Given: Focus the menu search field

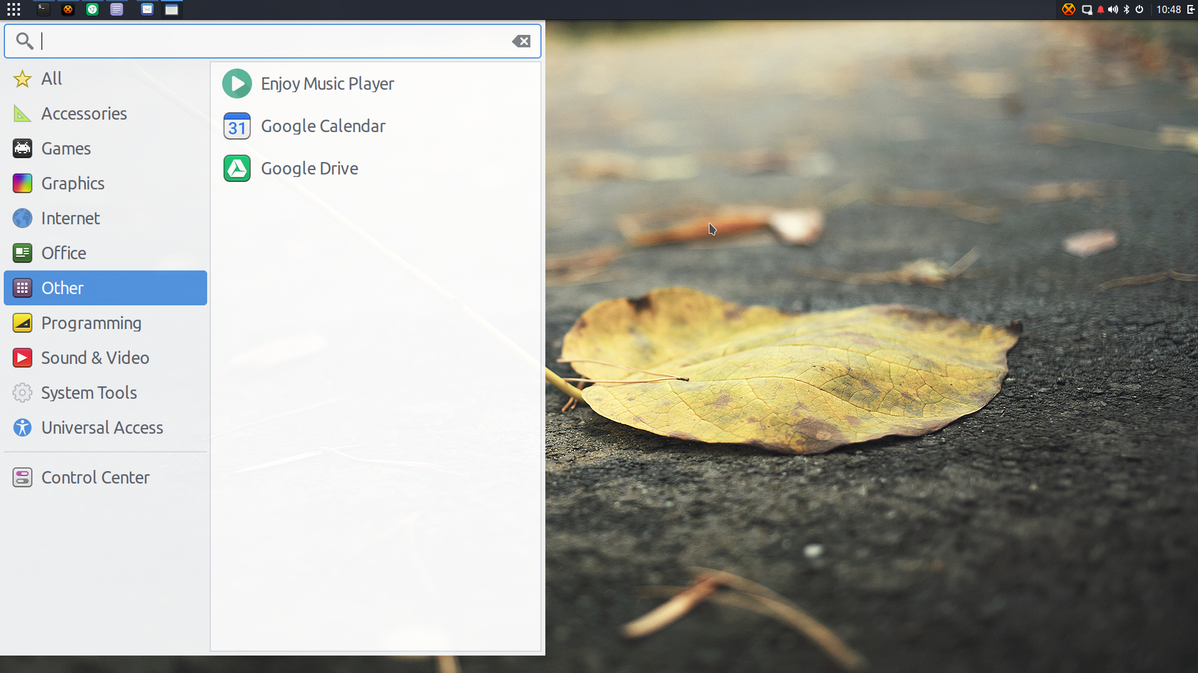Looking at the screenshot, I should [273, 41].
